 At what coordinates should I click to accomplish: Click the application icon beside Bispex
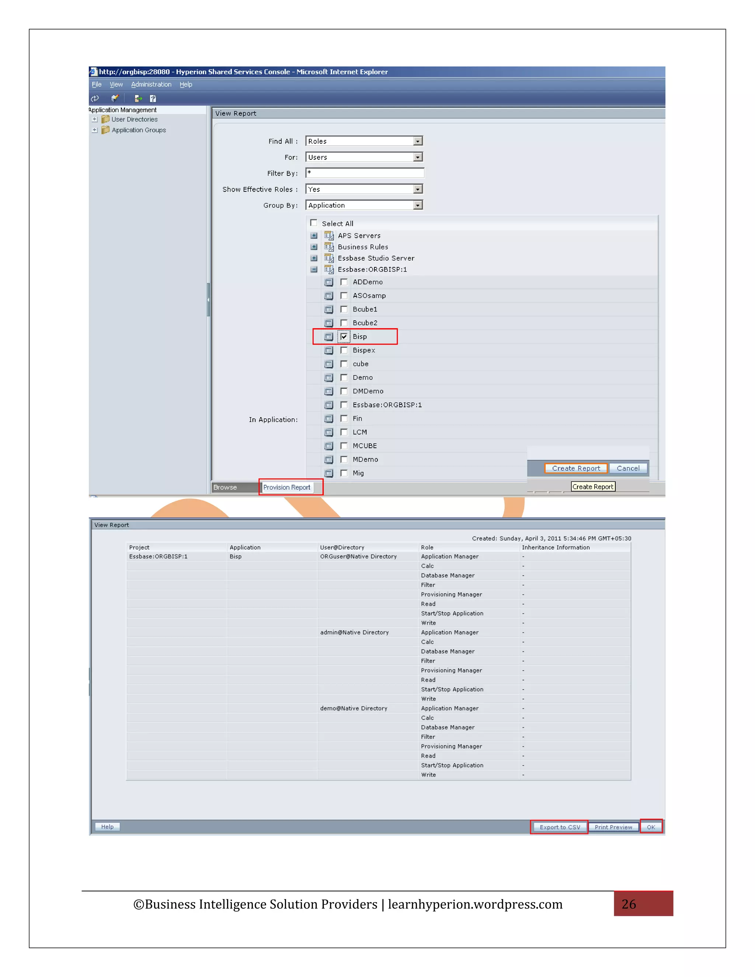[329, 350]
